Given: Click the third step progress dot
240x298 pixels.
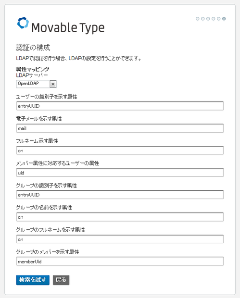Looking at the screenshot, I should (208, 19).
